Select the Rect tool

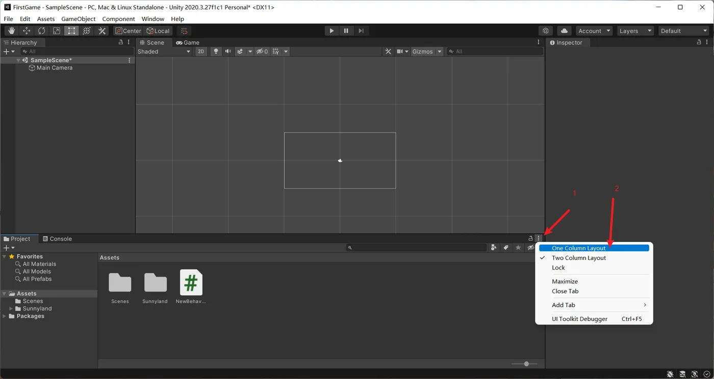pyautogui.click(x=71, y=31)
